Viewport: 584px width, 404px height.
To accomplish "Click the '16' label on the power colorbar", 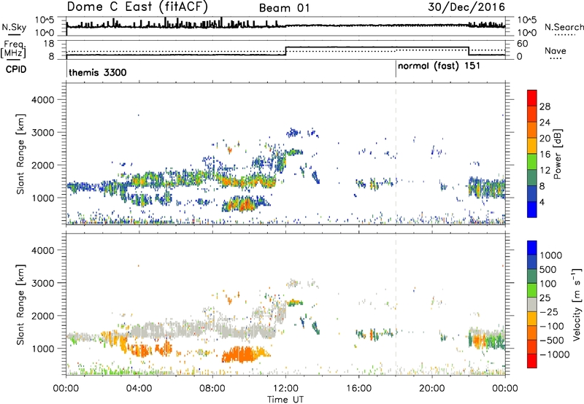I will click(x=545, y=155).
